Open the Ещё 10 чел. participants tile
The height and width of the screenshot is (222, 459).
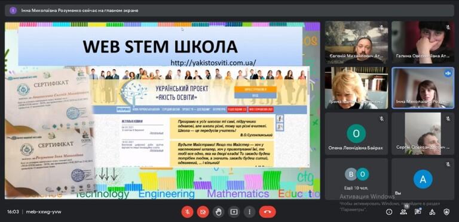(356, 178)
